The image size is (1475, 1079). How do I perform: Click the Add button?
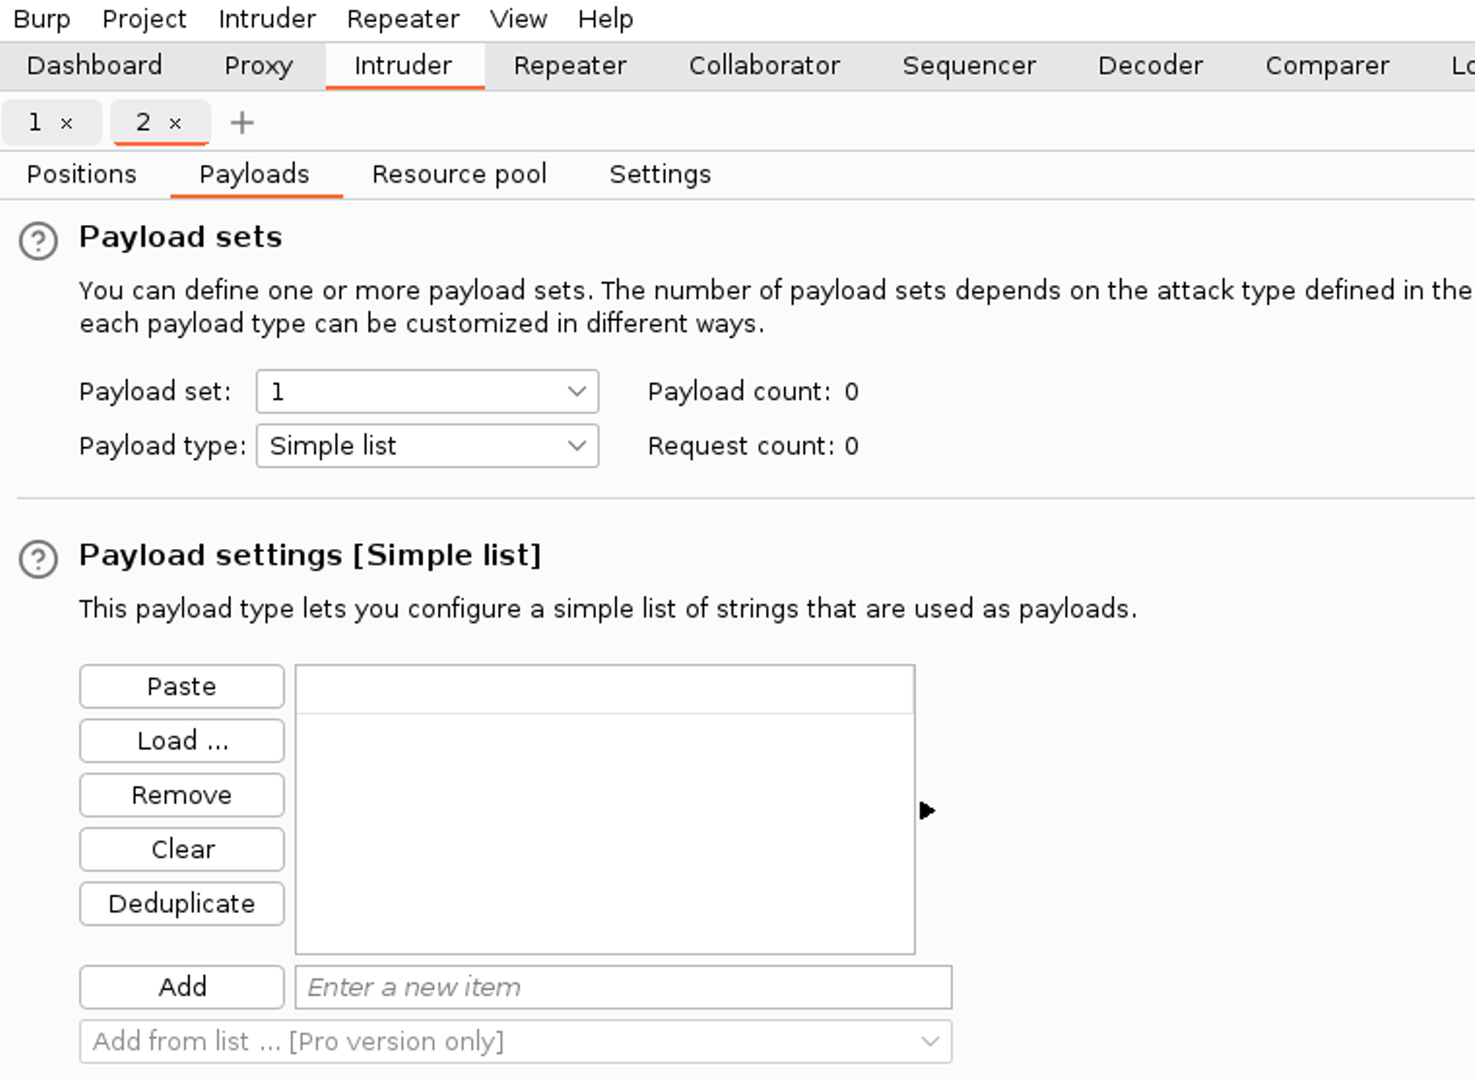(181, 987)
